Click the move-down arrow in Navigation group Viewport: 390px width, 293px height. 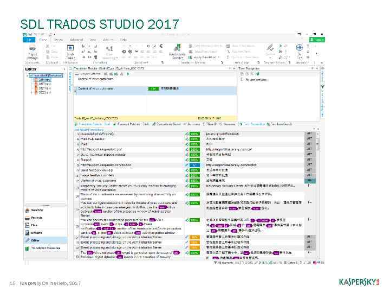point(308,52)
